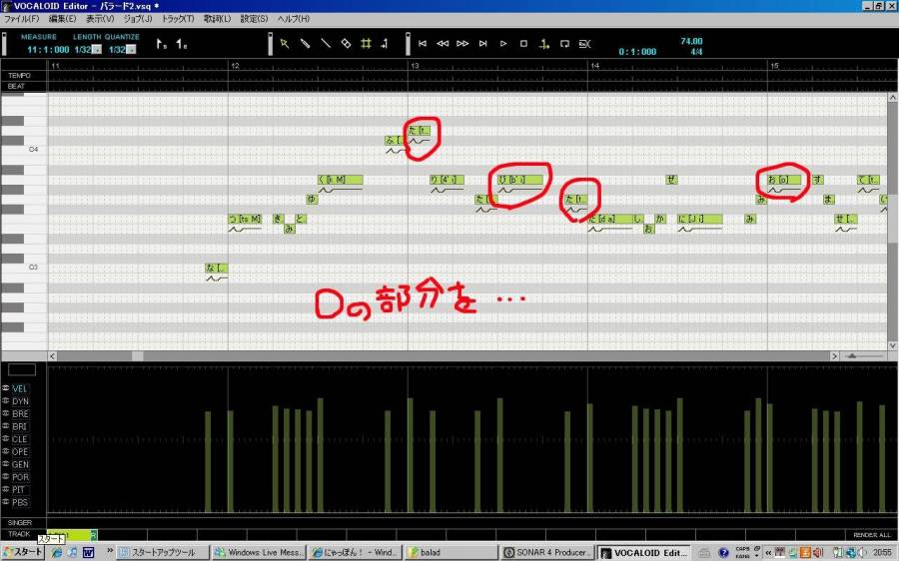This screenshot has height=561, width=899.
Task: Open the ヘルプ(H) menu
Action: [x=294, y=19]
